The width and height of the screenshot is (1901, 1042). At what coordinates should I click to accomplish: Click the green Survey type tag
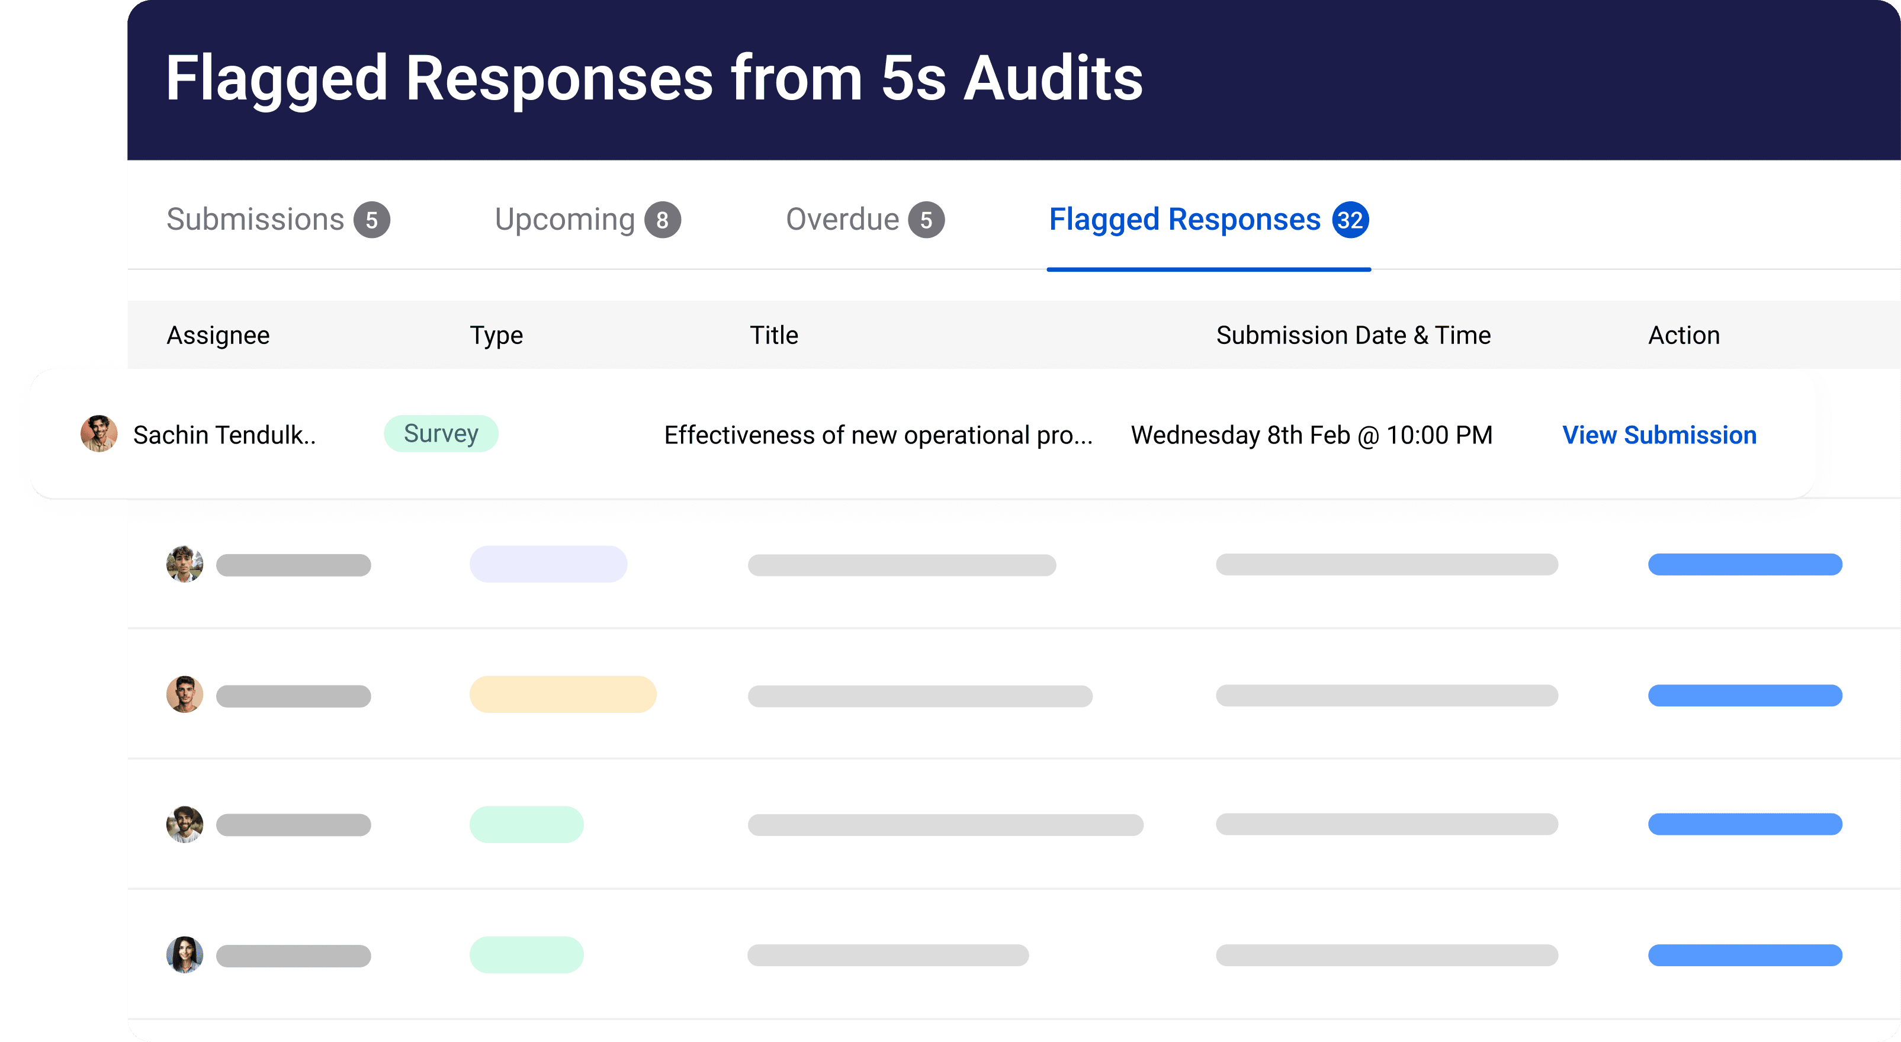pos(441,434)
